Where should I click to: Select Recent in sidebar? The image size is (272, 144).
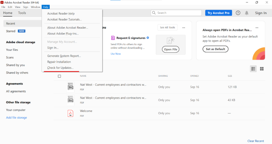22,24
